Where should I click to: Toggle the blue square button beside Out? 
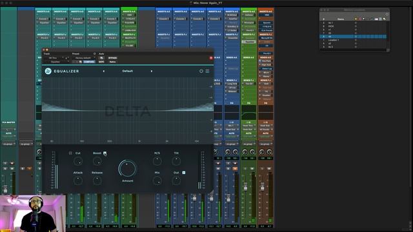click(184, 173)
